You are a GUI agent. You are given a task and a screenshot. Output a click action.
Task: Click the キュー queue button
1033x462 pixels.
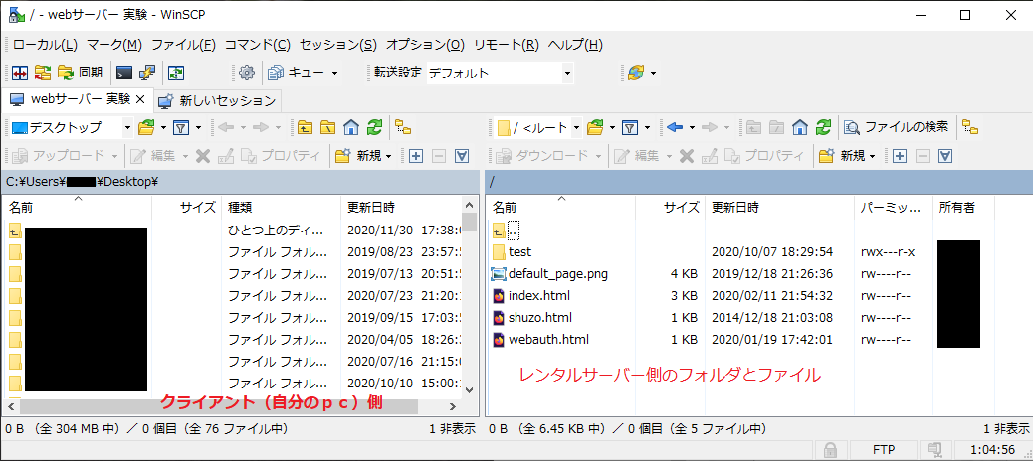pyautogui.click(x=297, y=73)
